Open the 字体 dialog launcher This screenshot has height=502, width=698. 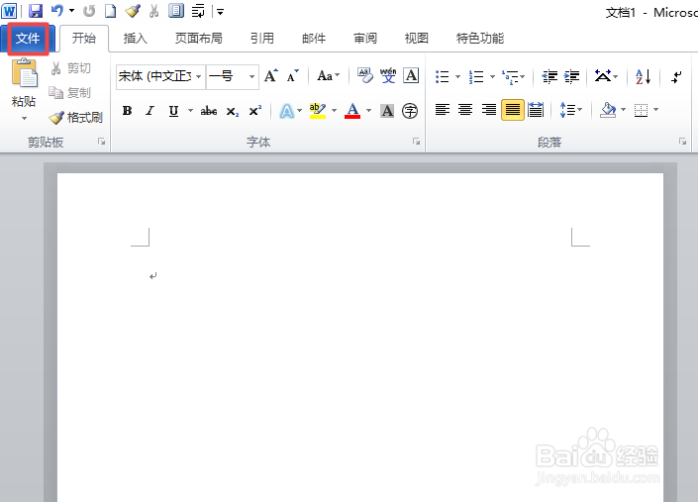click(416, 142)
